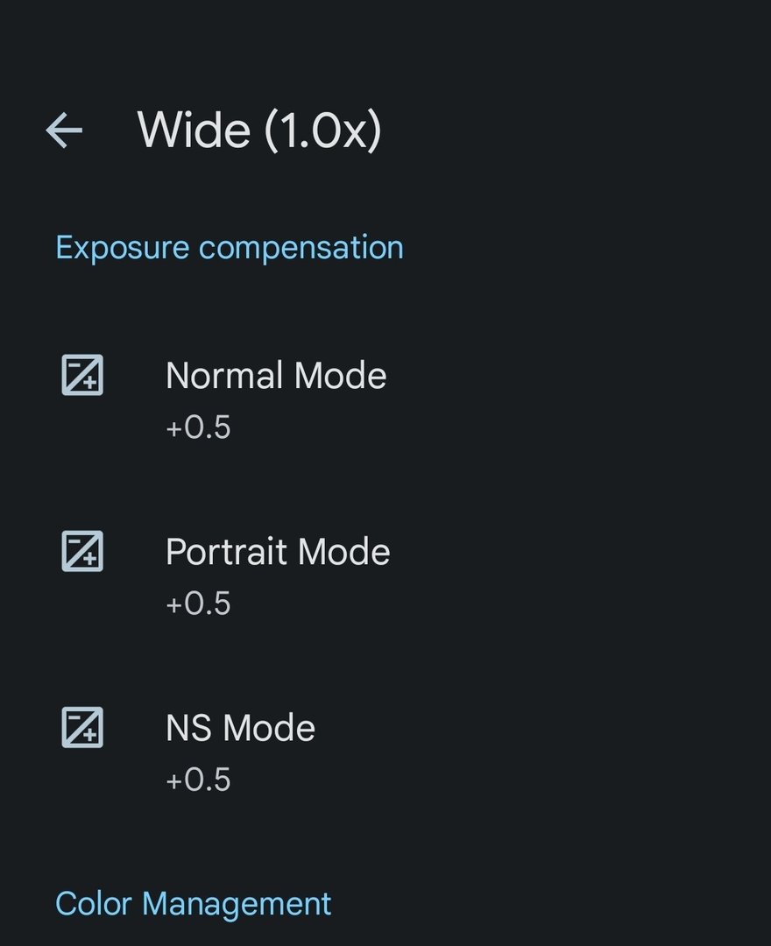Select the Normal Mode +0.5 value
The height and width of the screenshot is (946, 771).
(x=198, y=427)
